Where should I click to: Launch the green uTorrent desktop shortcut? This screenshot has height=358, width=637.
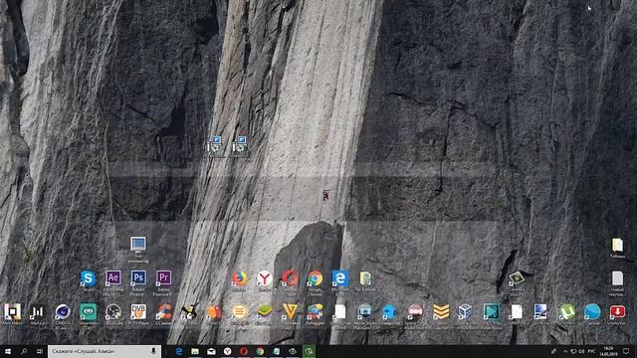(566, 311)
